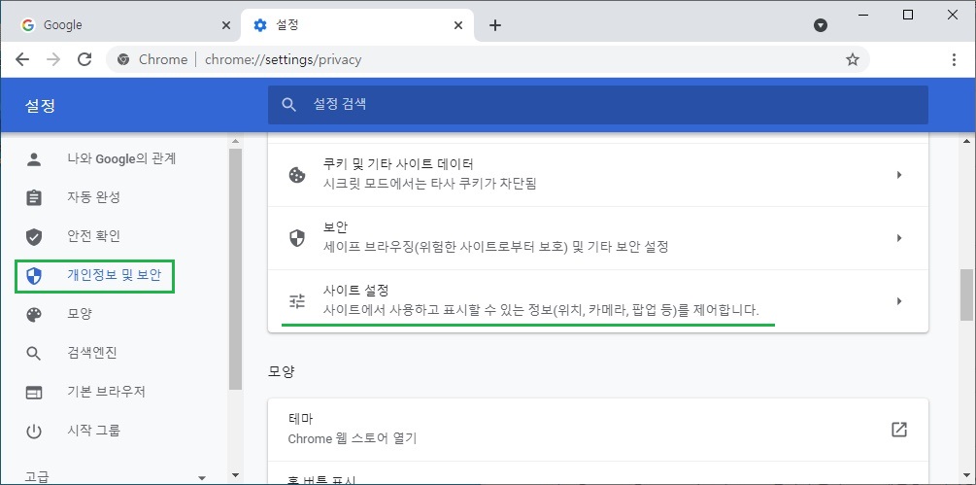Viewport: 976px width, 485px height.
Task: Click the power icon beside 시작 그룹
Action: tap(34, 431)
